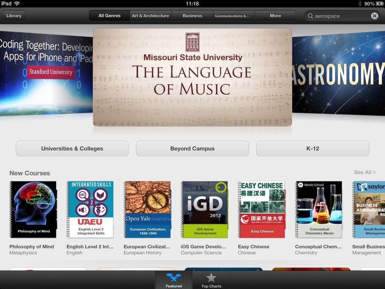Image resolution: width=385 pixels, height=289 pixels.
Task: Clear the aerospace search field
Action: (374, 16)
